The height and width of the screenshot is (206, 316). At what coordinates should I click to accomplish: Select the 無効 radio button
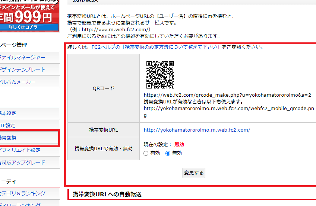tap(168, 153)
